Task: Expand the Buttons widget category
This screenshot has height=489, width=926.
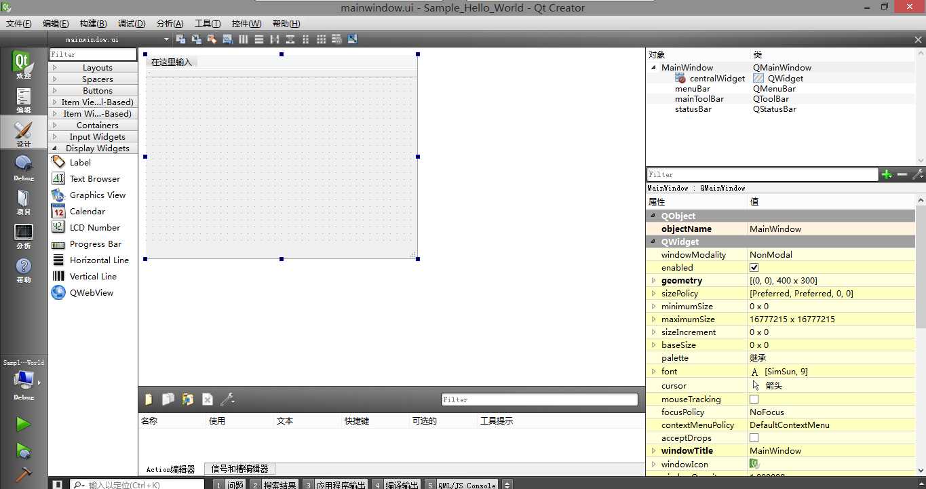Action: (x=93, y=91)
